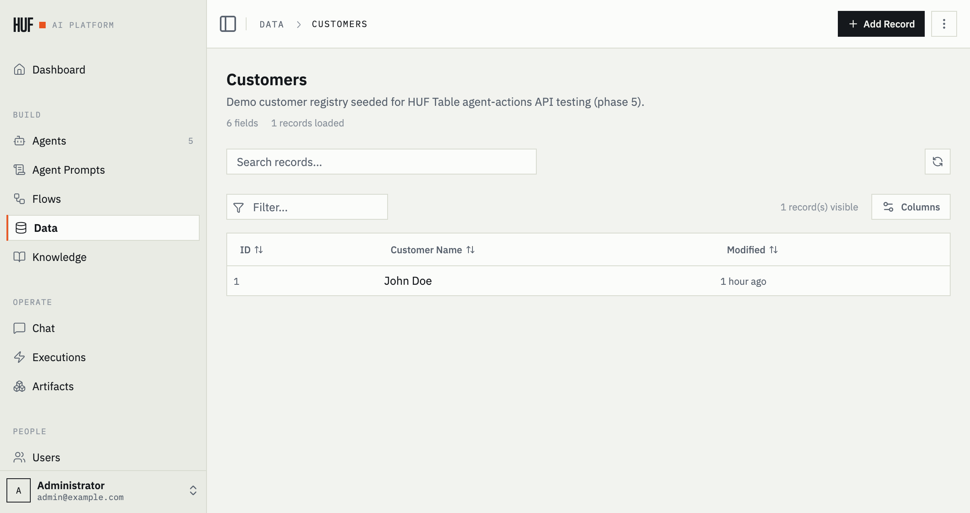Click the HUF logo
This screenshot has width=970, height=513.
(x=23, y=25)
